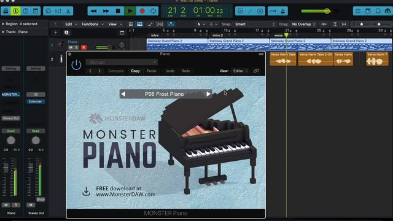Add a new track with plus button
This screenshot has height=221, width=393.
pyautogui.click(x=56, y=33)
